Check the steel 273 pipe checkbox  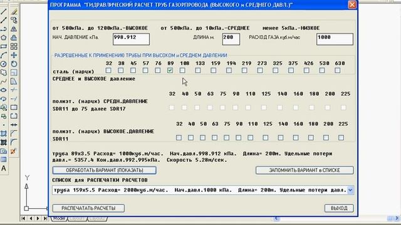pos(260,70)
